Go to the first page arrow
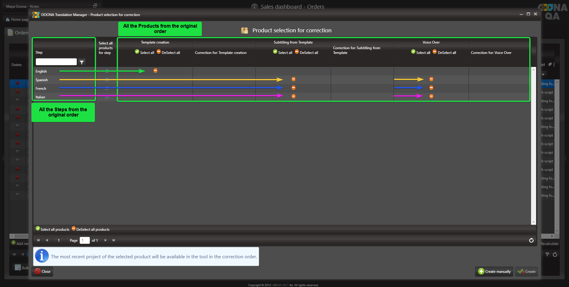Screen dimensions: 569x287 click(38, 240)
